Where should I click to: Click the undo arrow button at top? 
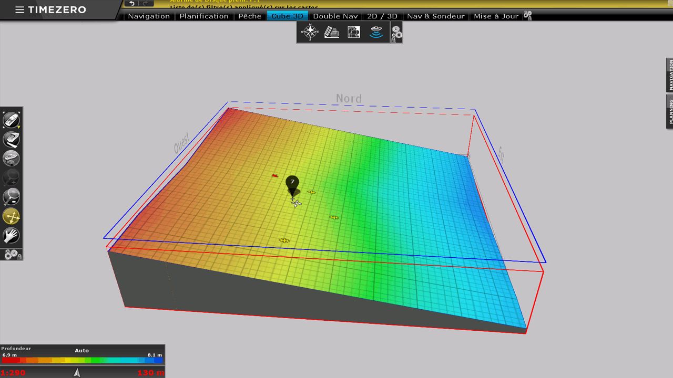pyautogui.click(x=132, y=3)
